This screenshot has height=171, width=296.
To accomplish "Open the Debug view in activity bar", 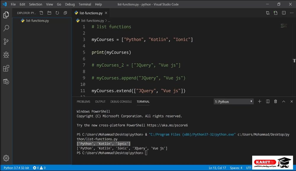I will point(6,55).
